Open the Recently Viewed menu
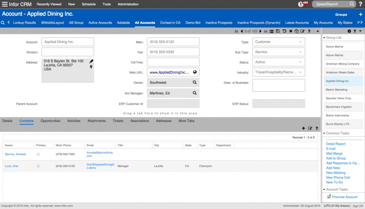The image size is (365, 209). coord(49,4)
